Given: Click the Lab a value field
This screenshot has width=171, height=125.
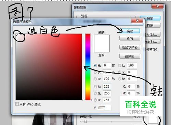Looking at the screenshot, I should [x=132, y=72].
